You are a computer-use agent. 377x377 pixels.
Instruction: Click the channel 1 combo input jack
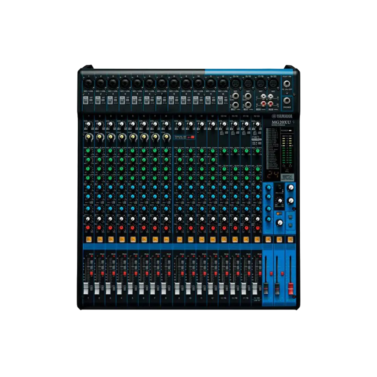coord(88,84)
